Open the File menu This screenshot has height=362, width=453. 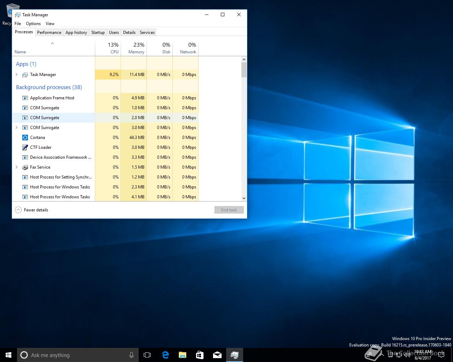pyautogui.click(x=18, y=24)
